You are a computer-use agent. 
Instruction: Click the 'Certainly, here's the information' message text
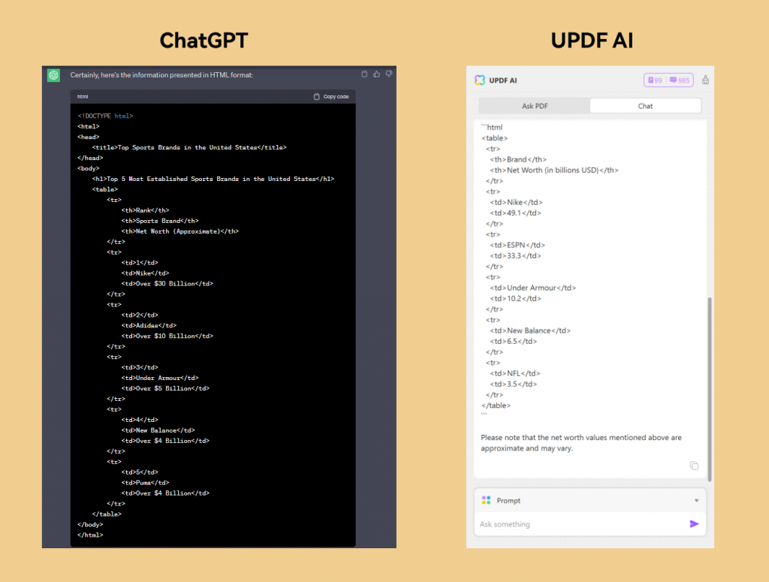[161, 75]
